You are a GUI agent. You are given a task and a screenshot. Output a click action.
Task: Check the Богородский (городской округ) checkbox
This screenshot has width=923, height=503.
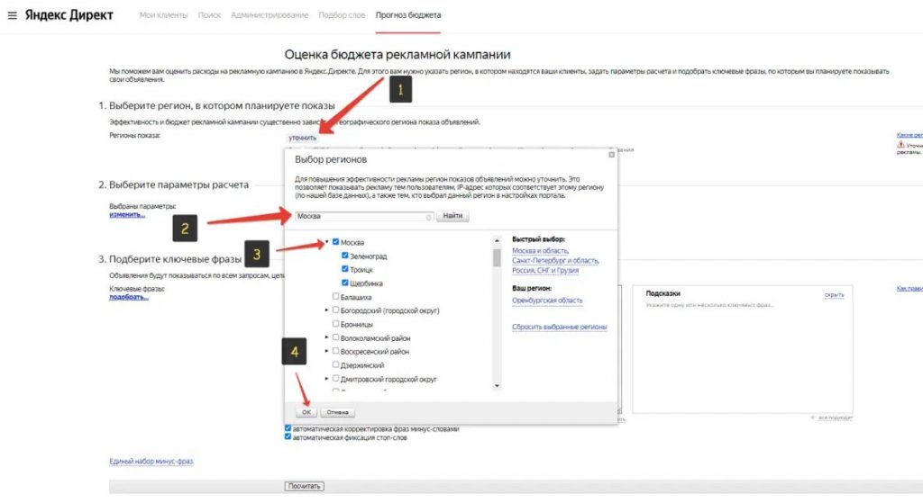click(335, 310)
